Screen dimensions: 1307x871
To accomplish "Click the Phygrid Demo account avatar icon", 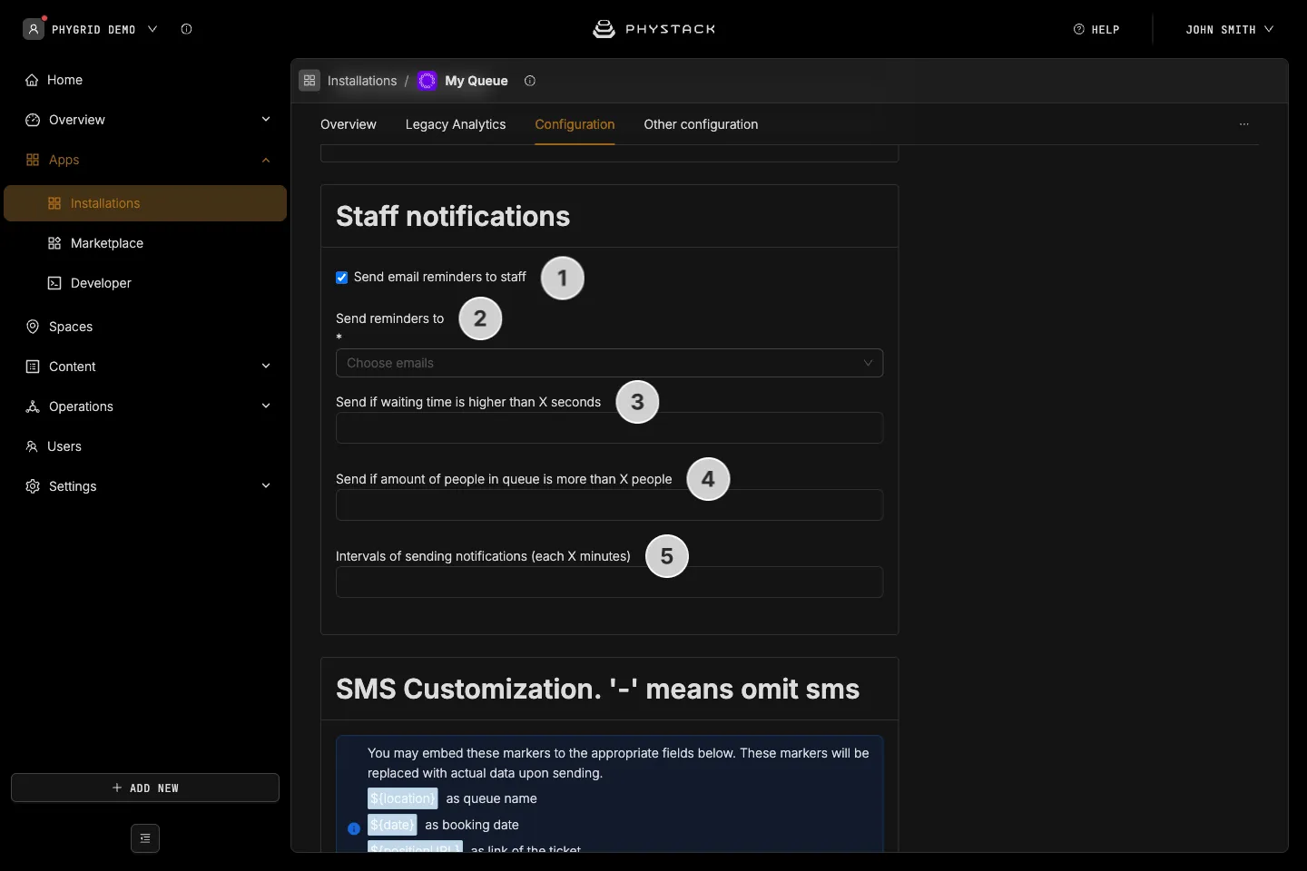I will (x=34, y=29).
